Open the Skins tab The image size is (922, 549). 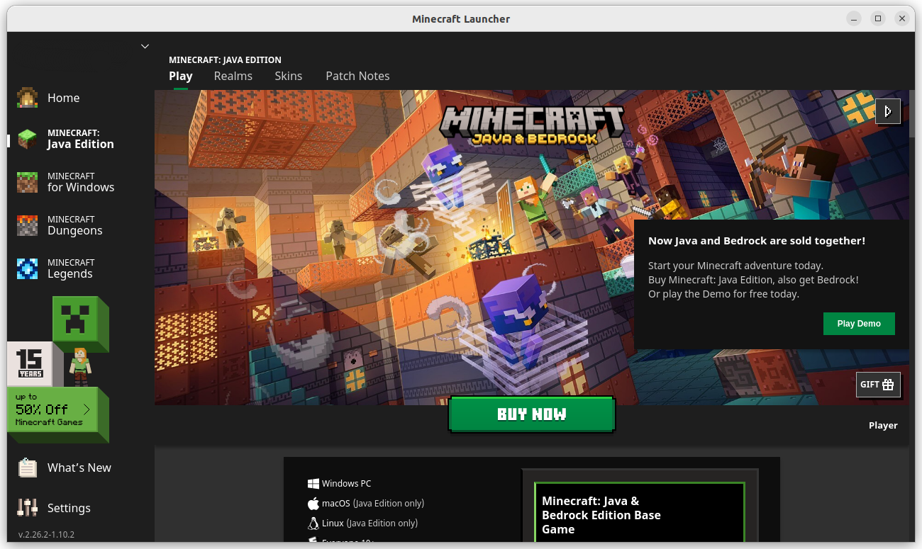click(x=289, y=76)
